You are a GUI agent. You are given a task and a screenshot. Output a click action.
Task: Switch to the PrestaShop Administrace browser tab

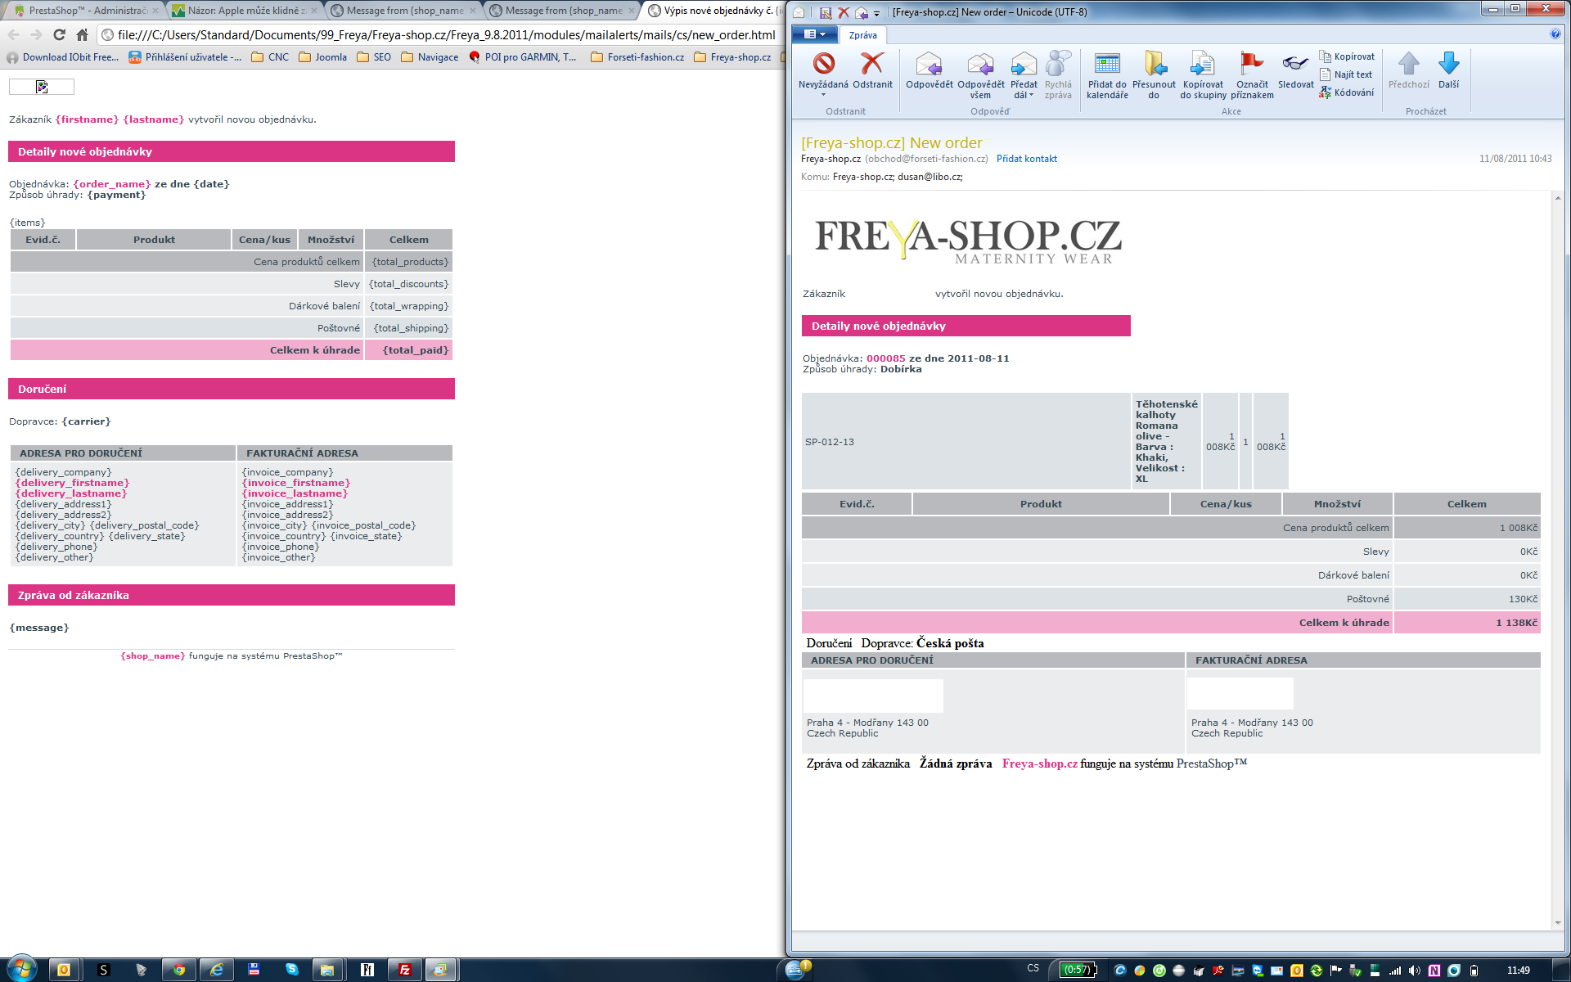(82, 11)
